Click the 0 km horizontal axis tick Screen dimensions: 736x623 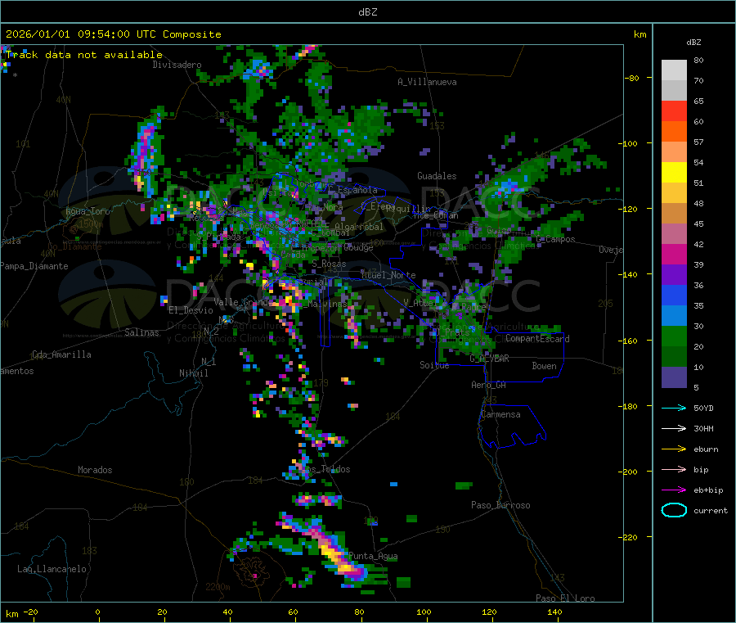coord(97,612)
